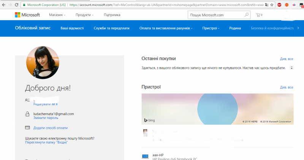Viewport: 304px width, 160px height.
Task: Click the search magnifier icon
Action: pos(246,15)
